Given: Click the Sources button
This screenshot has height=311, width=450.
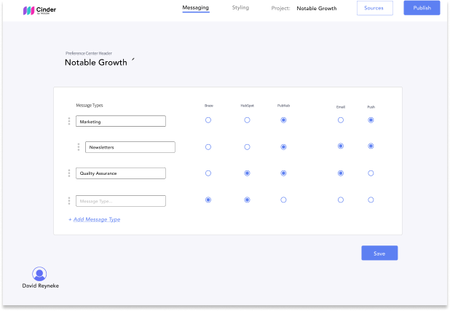Looking at the screenshot, I should click(374, 9).
